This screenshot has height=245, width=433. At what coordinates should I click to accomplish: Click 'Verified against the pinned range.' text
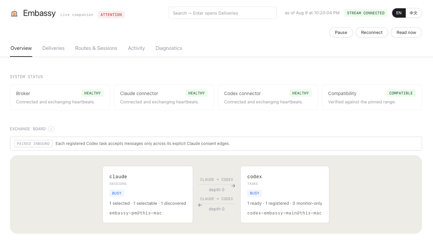click(362, 102)
